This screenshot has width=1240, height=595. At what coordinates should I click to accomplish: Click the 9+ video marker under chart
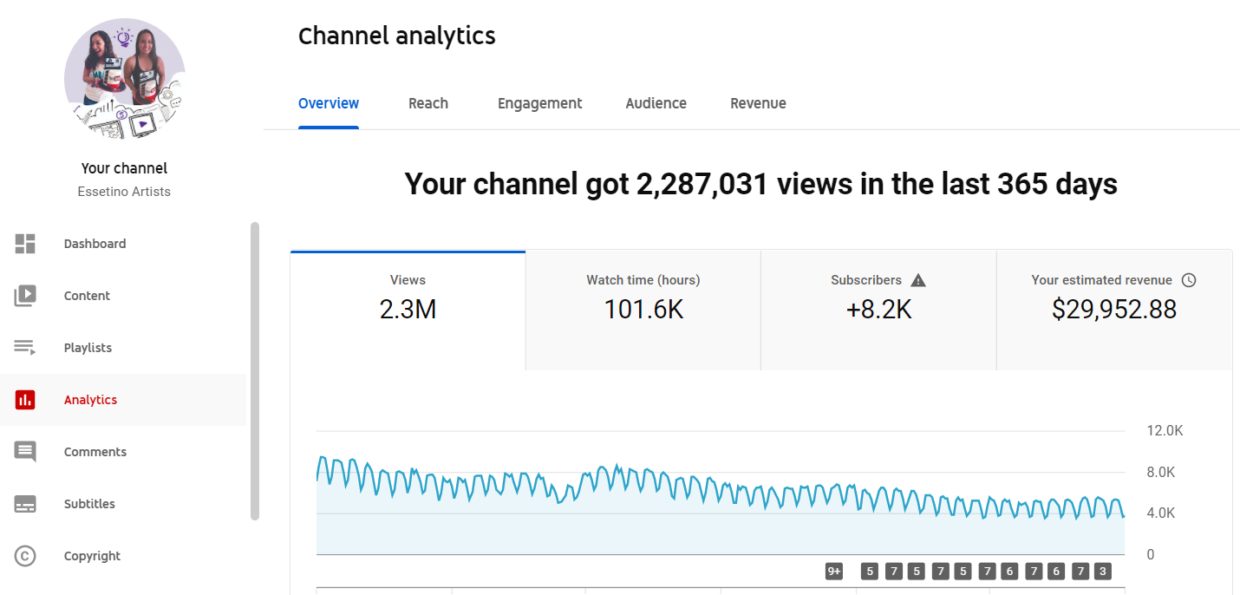(x=834, y=571)
